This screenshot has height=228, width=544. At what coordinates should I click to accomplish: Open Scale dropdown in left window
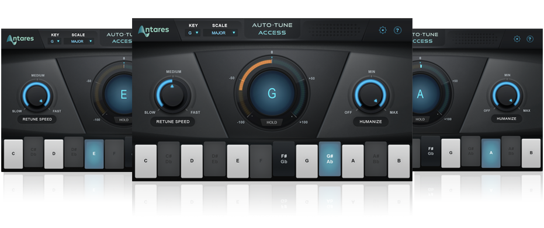[79, 41]
